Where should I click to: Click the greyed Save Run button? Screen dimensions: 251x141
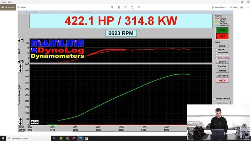click(222, 103)
